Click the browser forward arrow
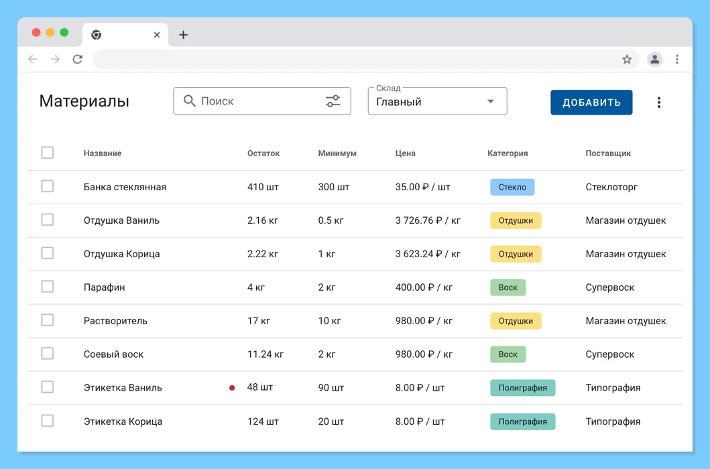This screenshot has width=710, height=469. (55, 60)
